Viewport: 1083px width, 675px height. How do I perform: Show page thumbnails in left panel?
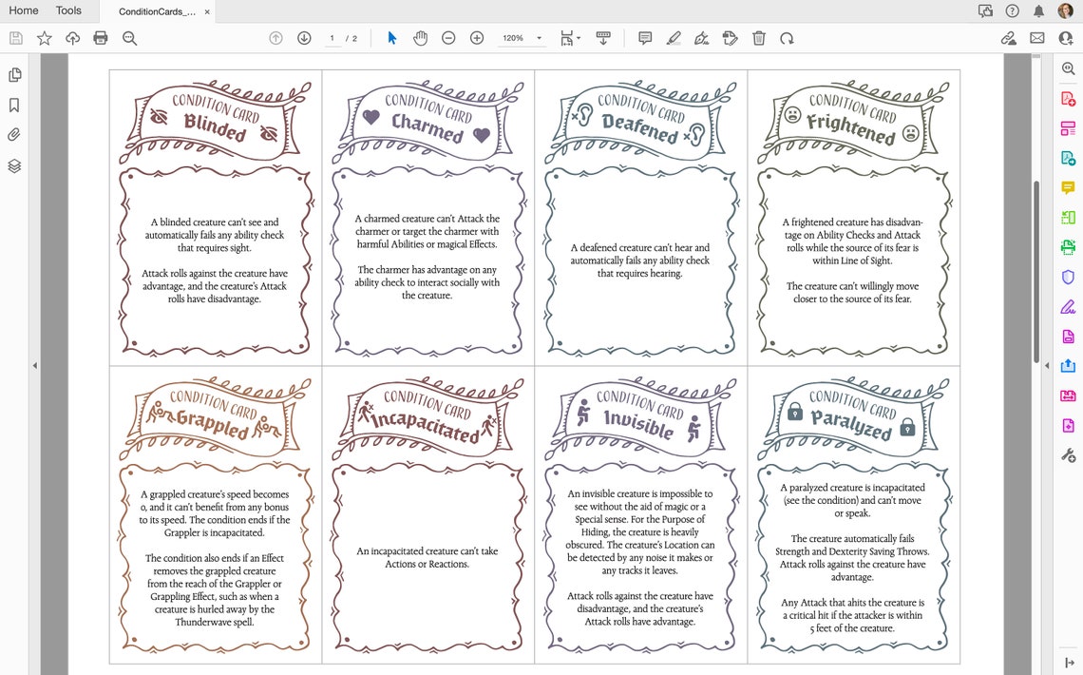click(x=14, y=73)
